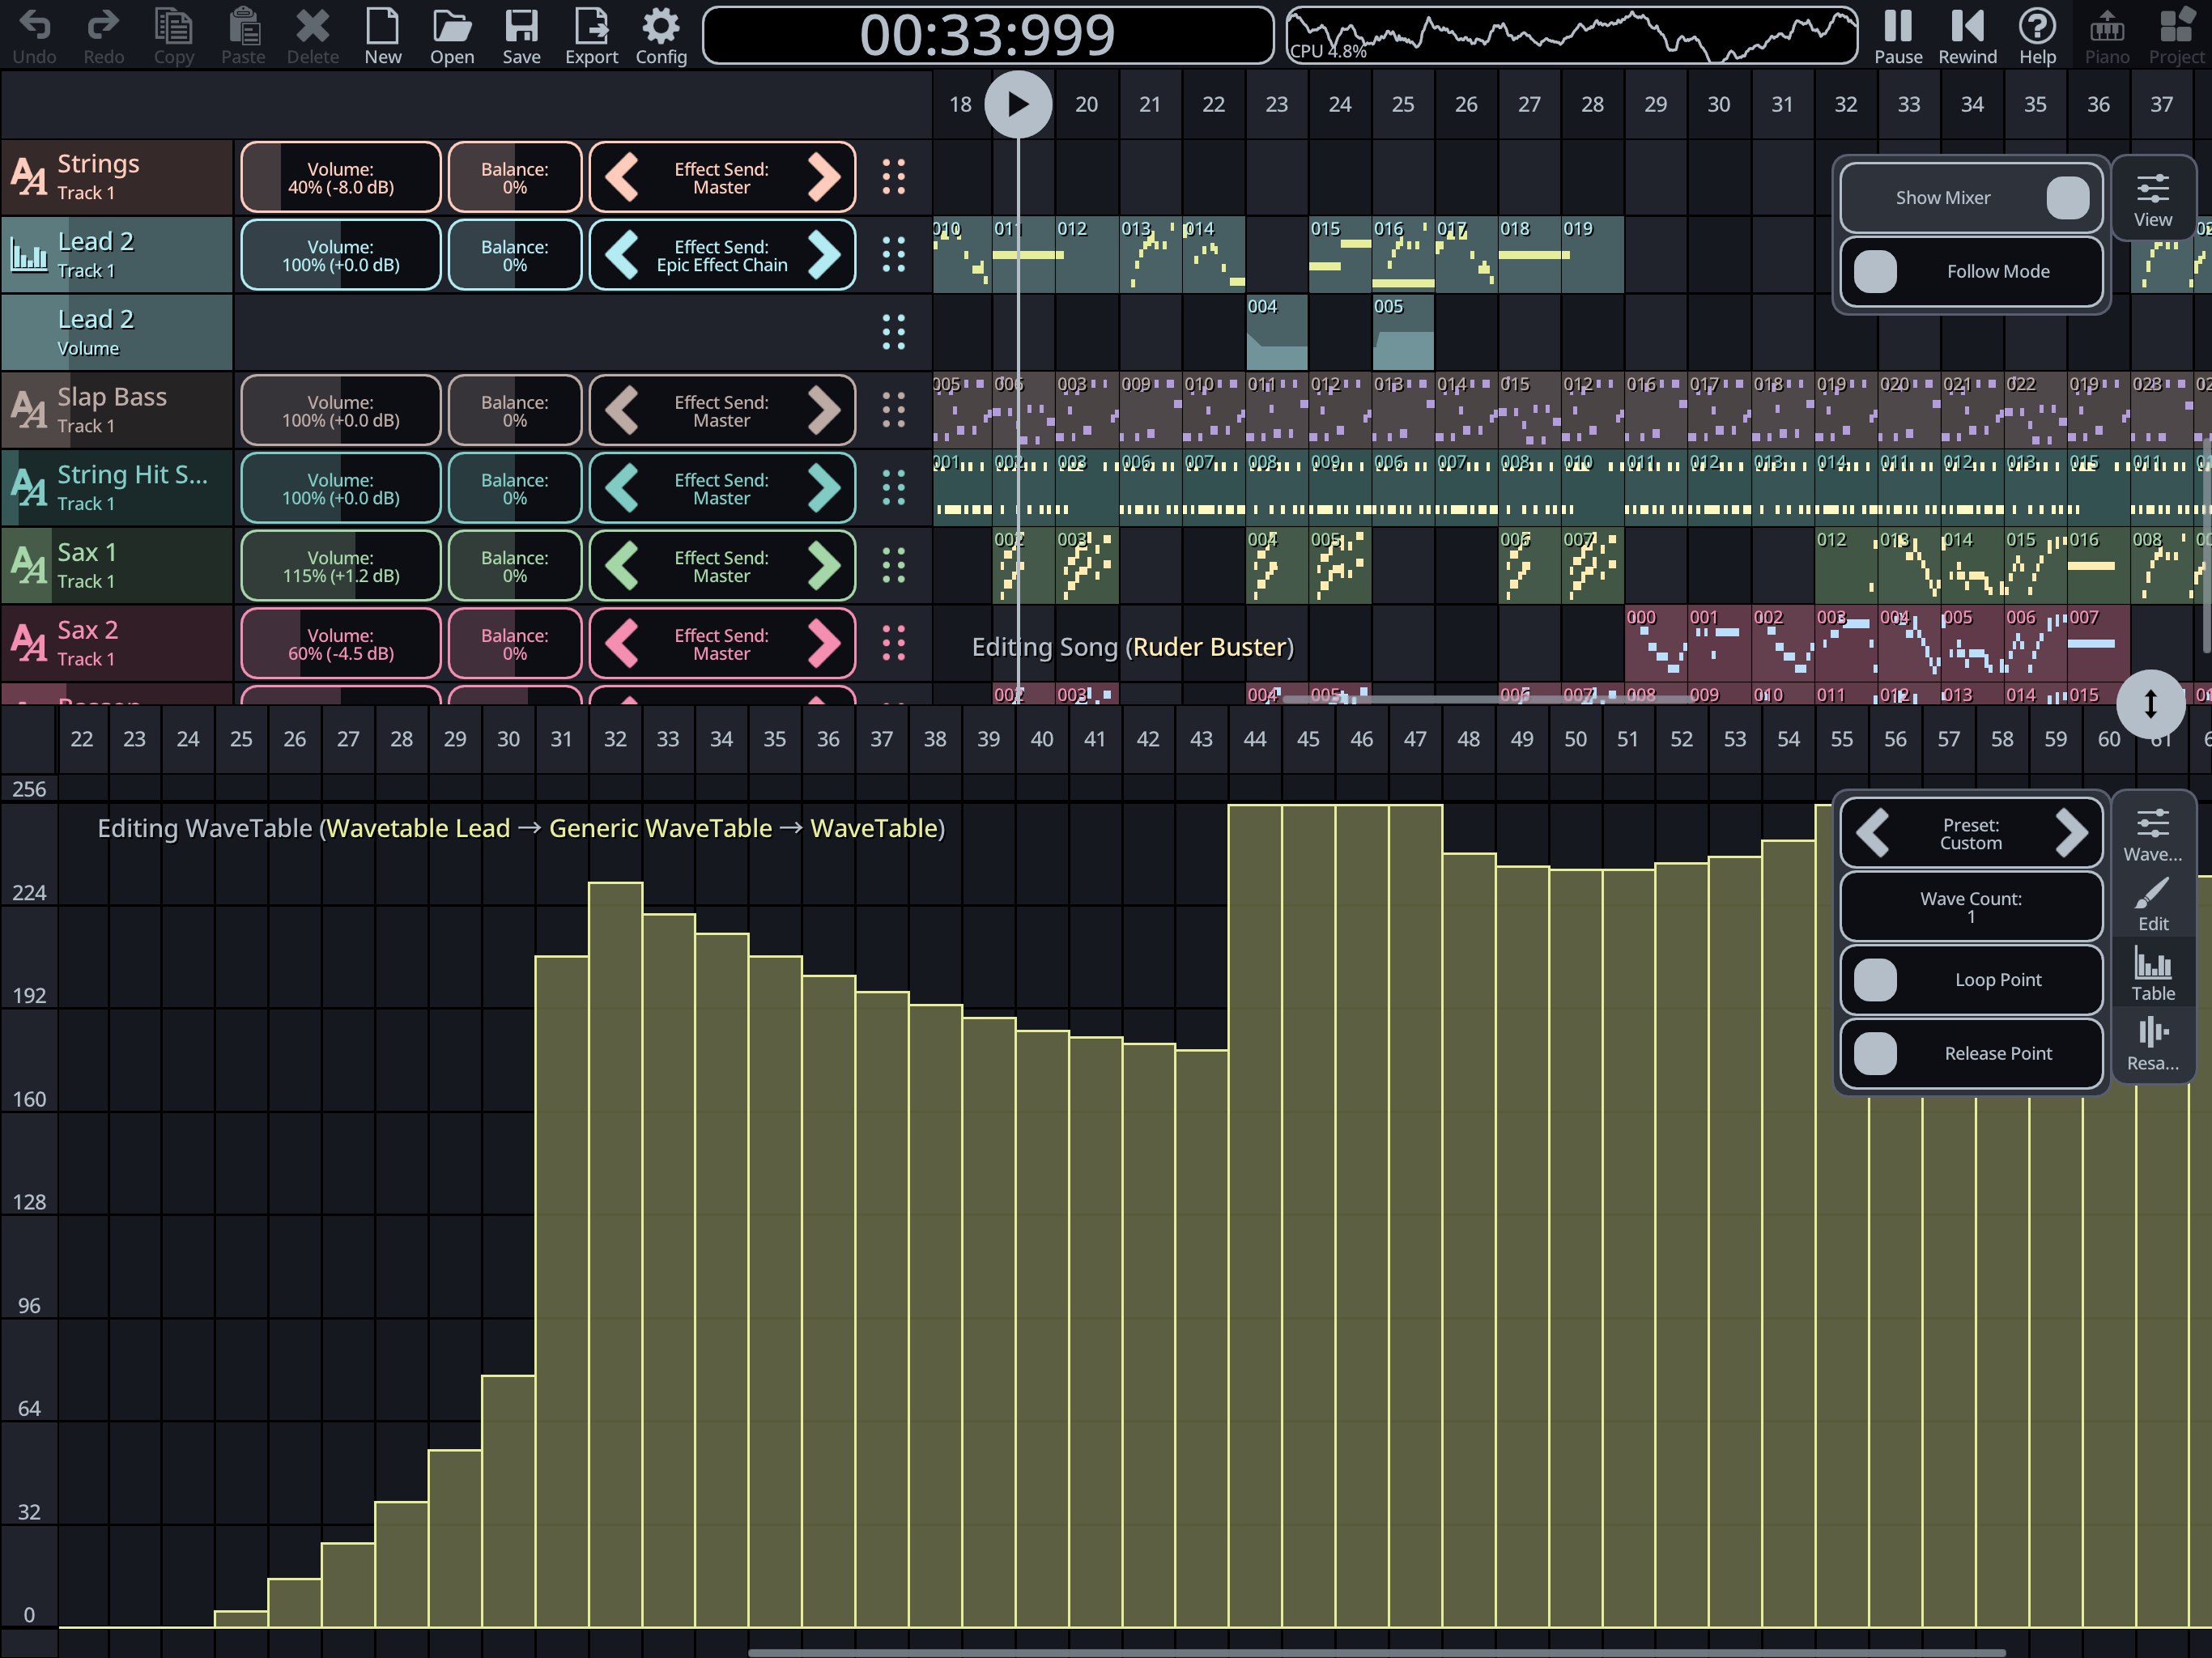Select previous wavetable Preset

pyautogui.click(x=1873, y=833)
